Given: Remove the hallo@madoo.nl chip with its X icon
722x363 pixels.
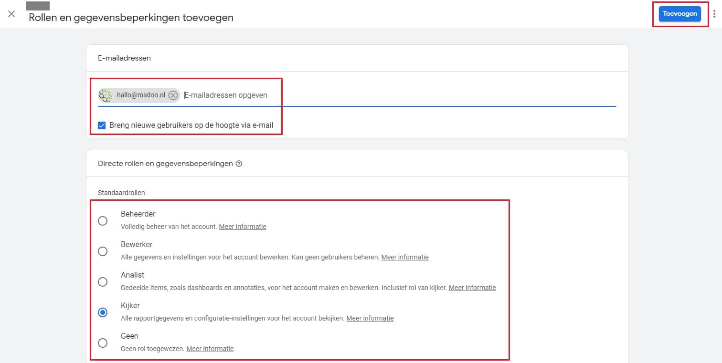Looking at the screenshot, I should coord(173,95).
